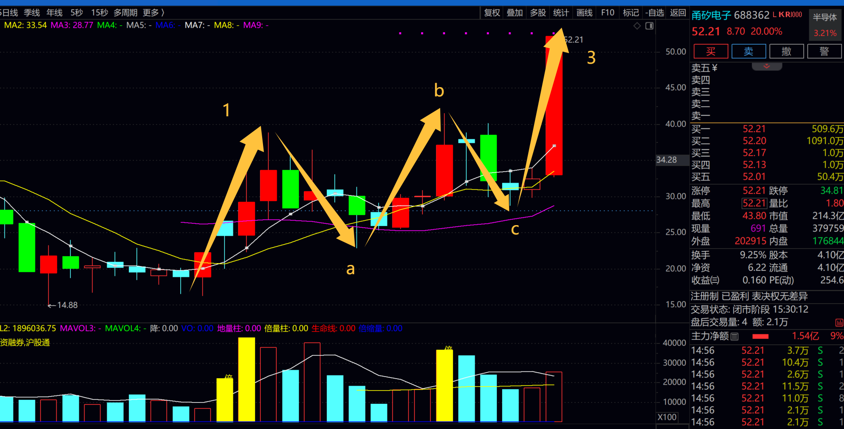
Task: Click the diamond marker icon above chart
Action: click(x=637, y=26)
